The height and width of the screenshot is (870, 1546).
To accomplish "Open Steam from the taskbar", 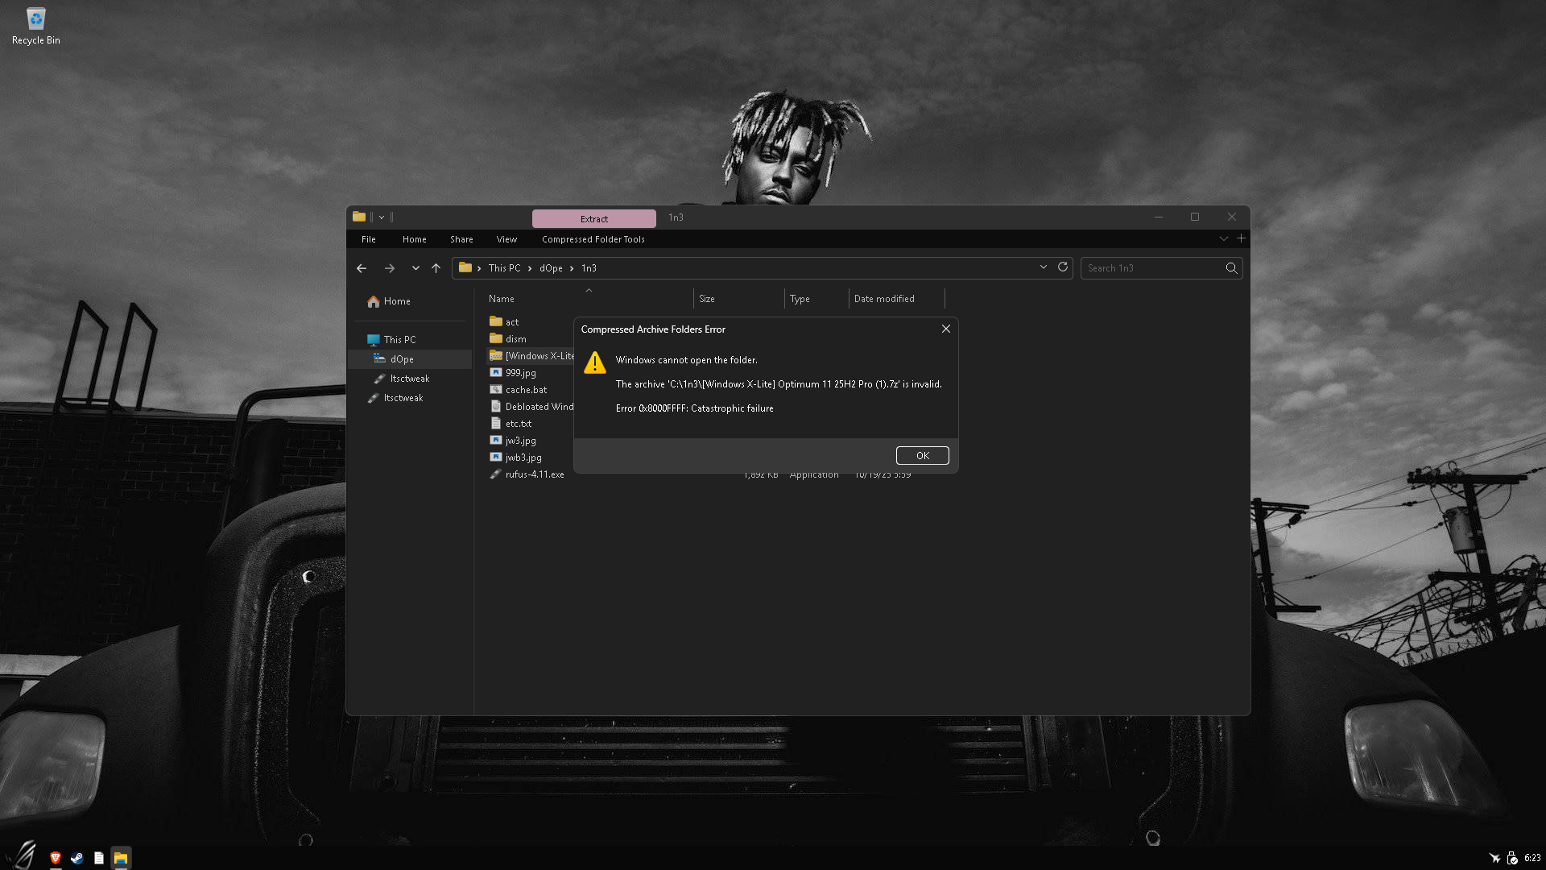I will [x=77, y=858].
